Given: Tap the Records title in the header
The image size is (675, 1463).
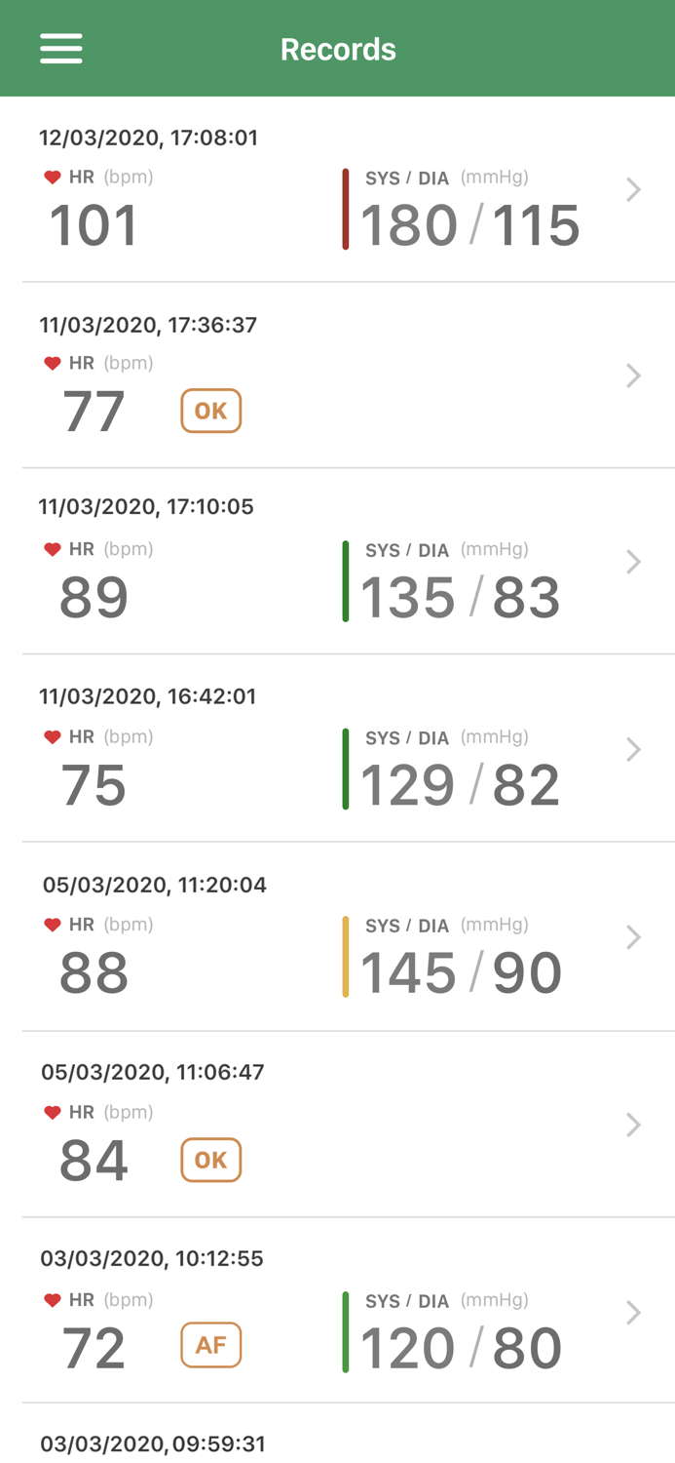Looking at the screenshot, I should [x=338, y=48].
